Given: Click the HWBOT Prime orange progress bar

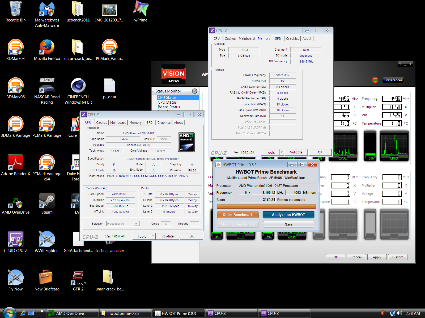Looking at the screenshot, I should [x=266, y=206].
